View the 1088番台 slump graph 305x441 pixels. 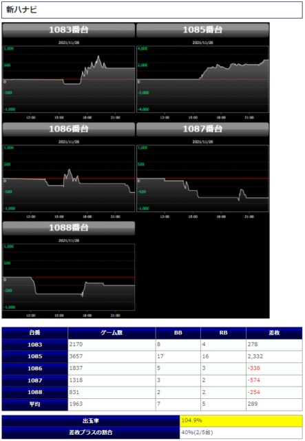pyautogui.click(x=69, y=277)
